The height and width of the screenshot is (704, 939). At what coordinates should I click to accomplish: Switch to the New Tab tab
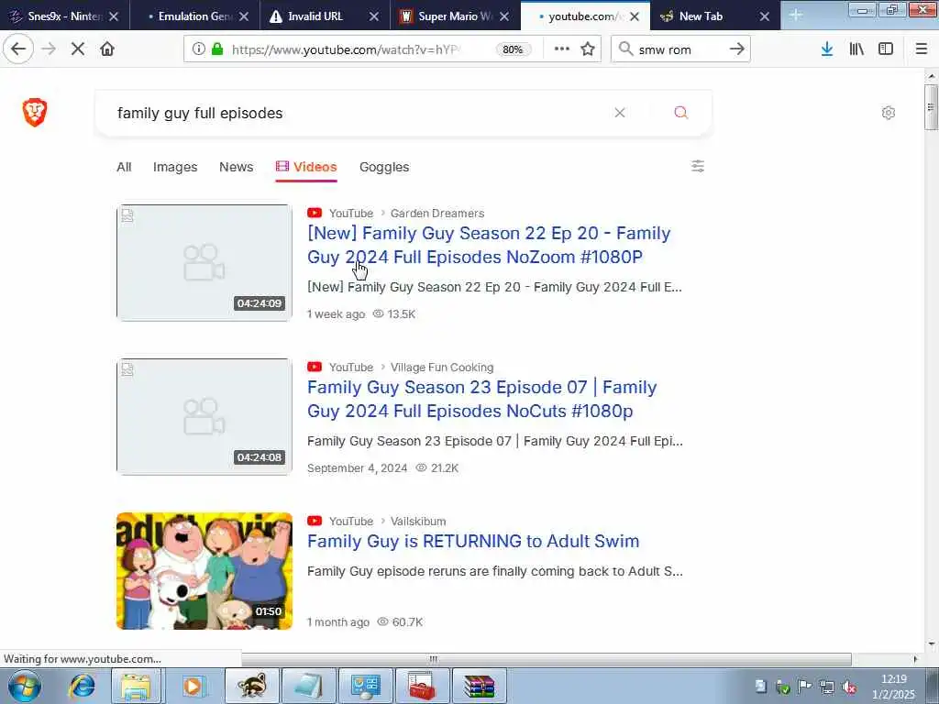[701, 16]
